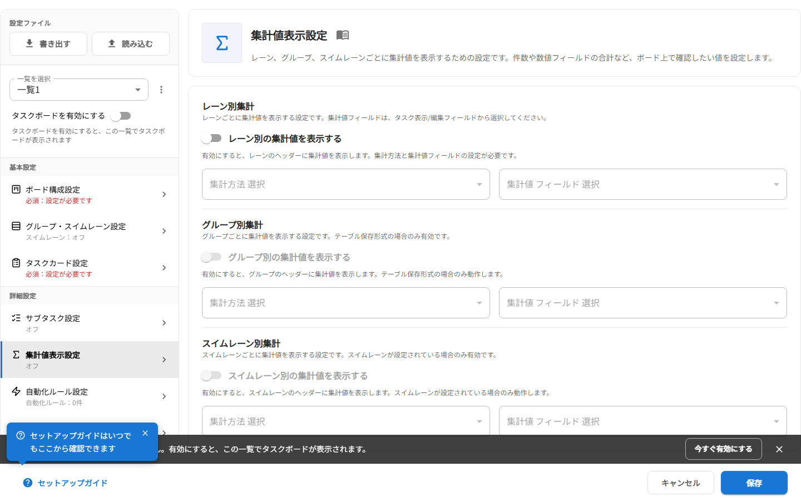Open 集計値 フィールド 選択 dropdown under レーン別集計
Image resolution: width=801 pixels, height=501 pixels.
tap(643, 184)
